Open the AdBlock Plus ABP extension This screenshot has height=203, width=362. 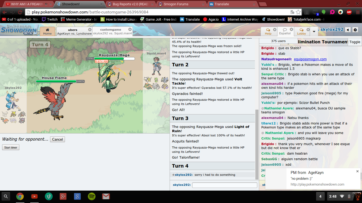tap(349, 12)
